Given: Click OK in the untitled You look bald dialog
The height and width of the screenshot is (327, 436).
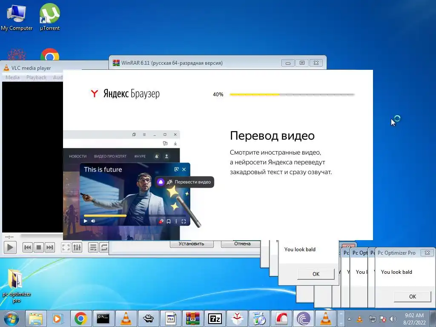Looking at the screenshot, I should 316,274.
